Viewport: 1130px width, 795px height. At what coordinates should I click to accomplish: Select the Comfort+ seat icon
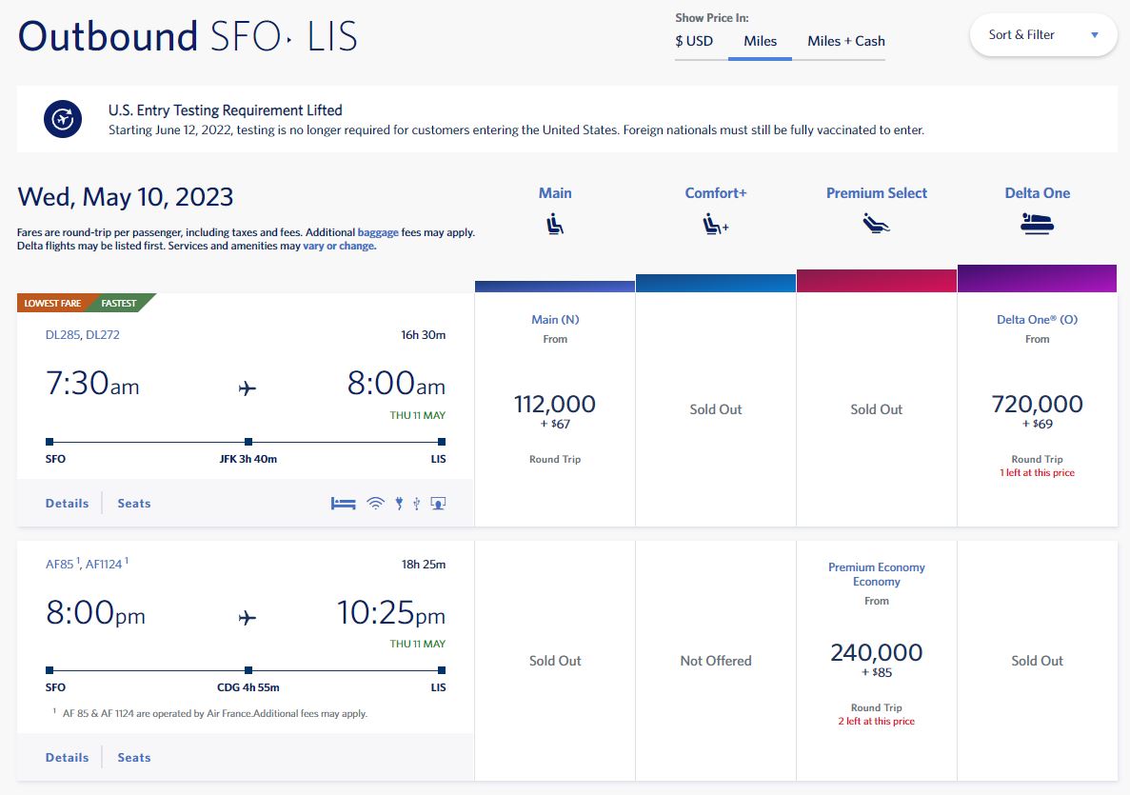coord(715,223)
